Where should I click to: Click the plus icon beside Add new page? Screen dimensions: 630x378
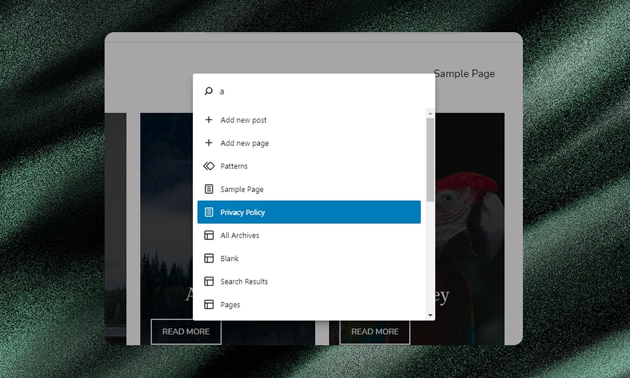pos(209,143)
